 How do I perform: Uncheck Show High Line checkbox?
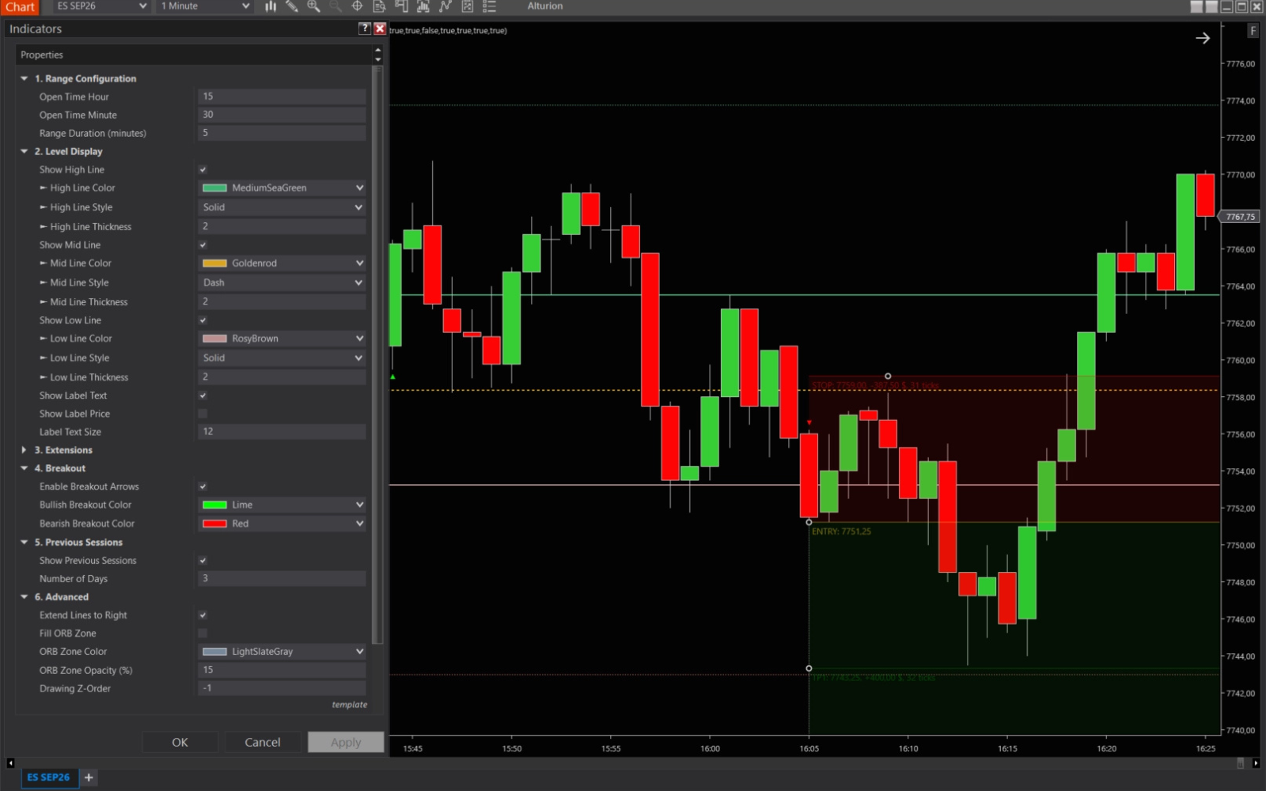[x=203, y=170]
